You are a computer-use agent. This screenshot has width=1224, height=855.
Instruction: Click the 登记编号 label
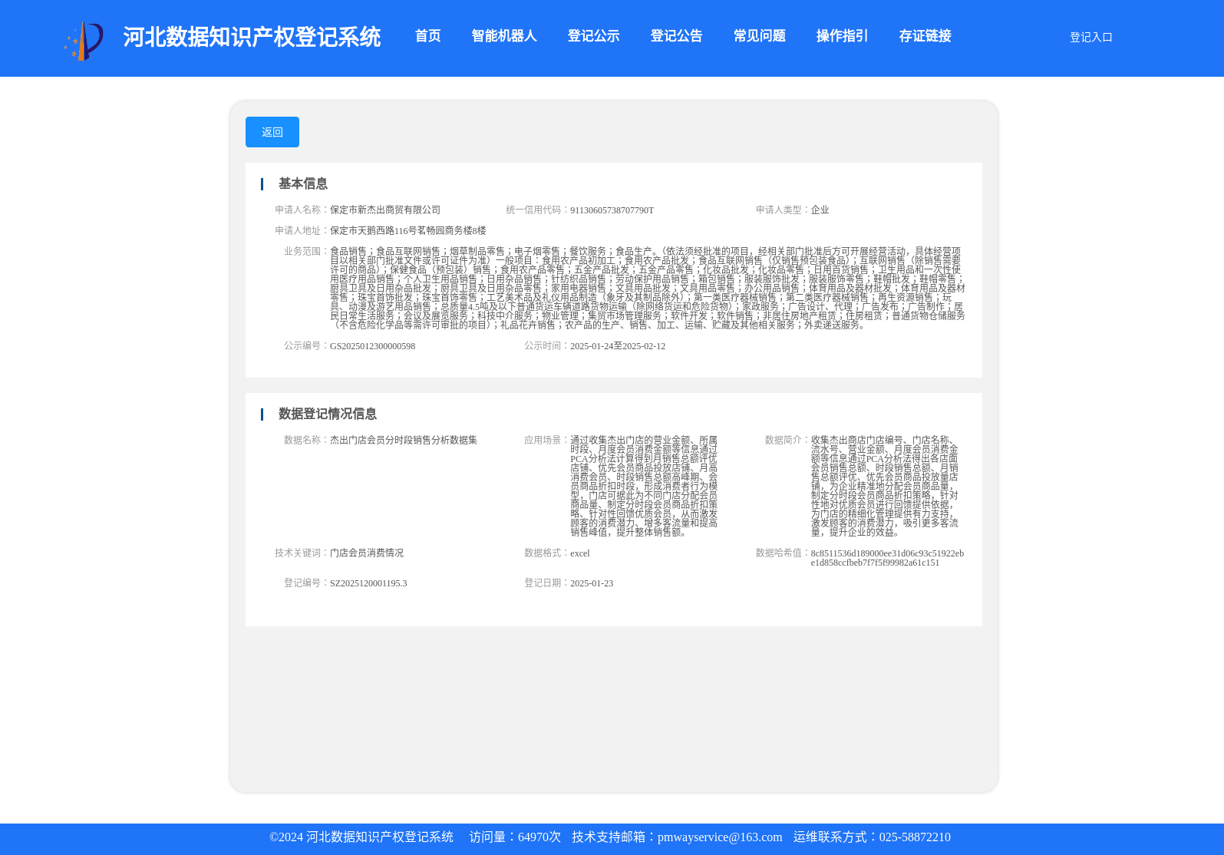coord(306,583)
